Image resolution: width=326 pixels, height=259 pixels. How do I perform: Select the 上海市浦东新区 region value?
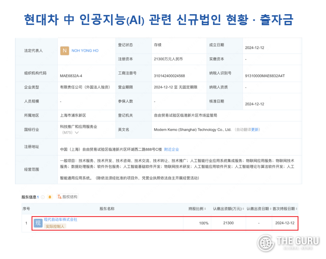(x=73, y=116)
